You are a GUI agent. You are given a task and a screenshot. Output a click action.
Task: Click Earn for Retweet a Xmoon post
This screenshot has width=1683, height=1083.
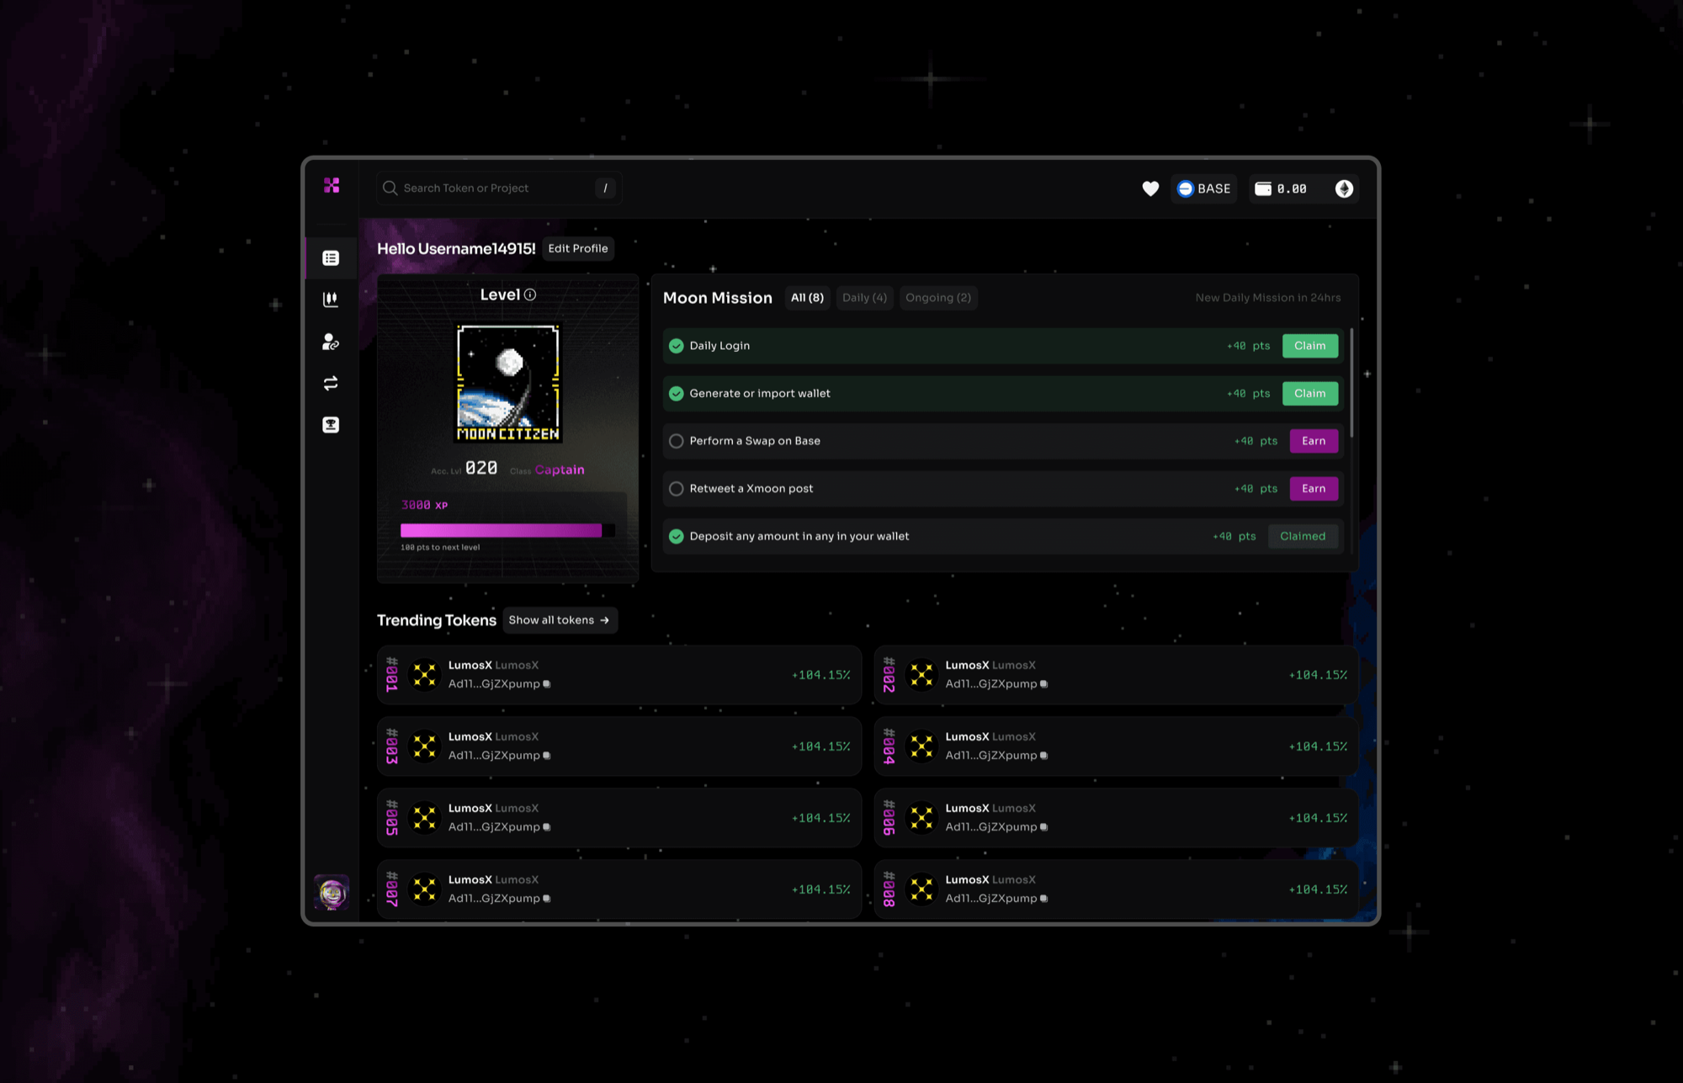click(x=1314, y=488)
